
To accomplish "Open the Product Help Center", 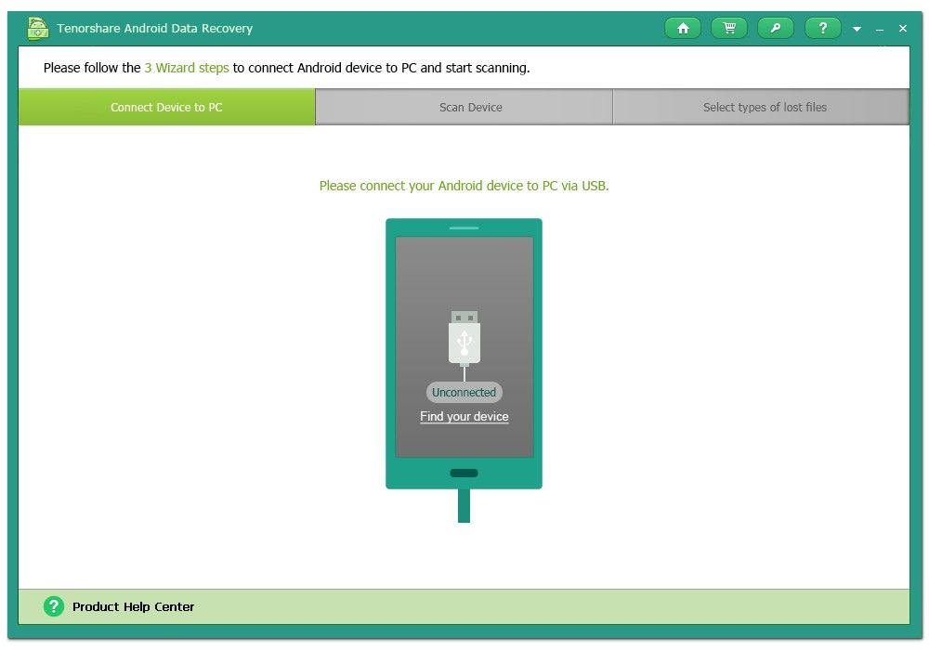I will click(134, 606).
